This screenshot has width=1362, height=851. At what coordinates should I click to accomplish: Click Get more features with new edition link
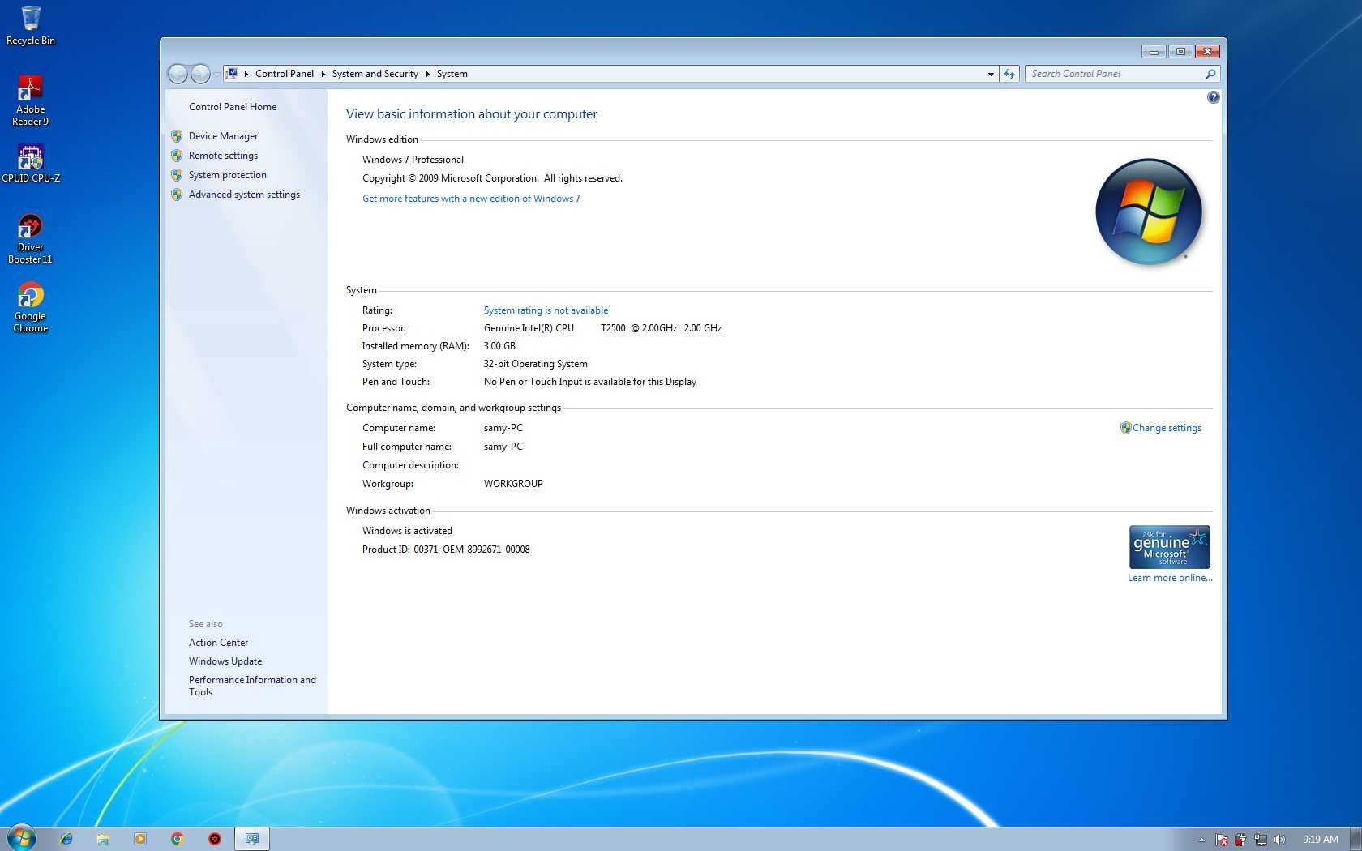coord(471,199)
